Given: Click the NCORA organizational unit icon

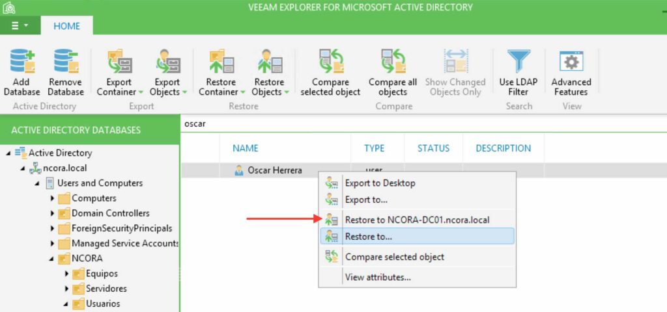Looking at the screenshot, I should click(64, 259).
